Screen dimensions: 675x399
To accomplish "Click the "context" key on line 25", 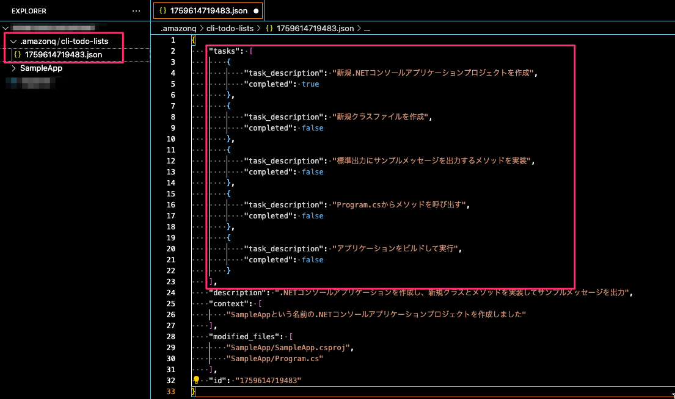I will pyautogui.click(x=228, y=303).
